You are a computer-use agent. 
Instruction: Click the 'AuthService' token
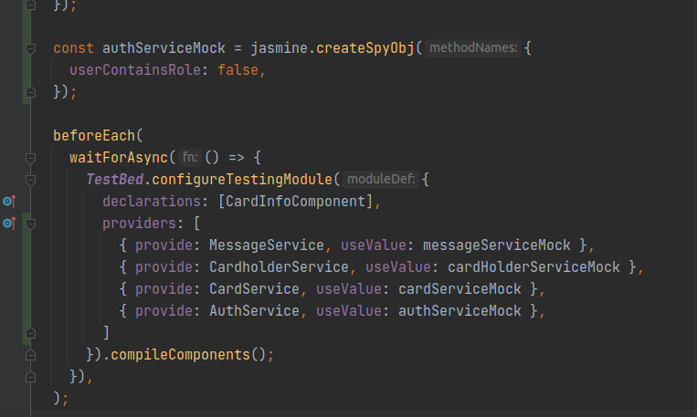(254, 311)
